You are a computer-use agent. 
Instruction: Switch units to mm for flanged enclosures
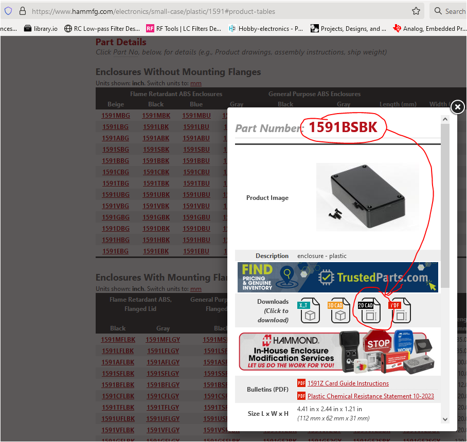tap(195, 289)
